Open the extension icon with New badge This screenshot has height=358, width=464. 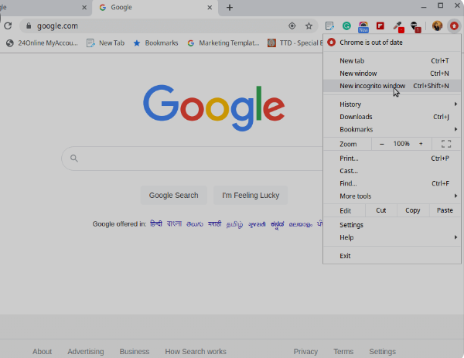(363, 26)
